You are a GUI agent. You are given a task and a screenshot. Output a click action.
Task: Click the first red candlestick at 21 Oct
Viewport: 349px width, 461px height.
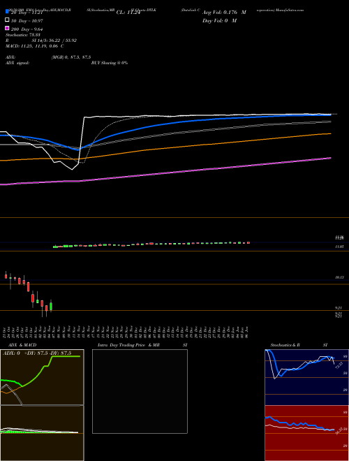tap(6, 276)
